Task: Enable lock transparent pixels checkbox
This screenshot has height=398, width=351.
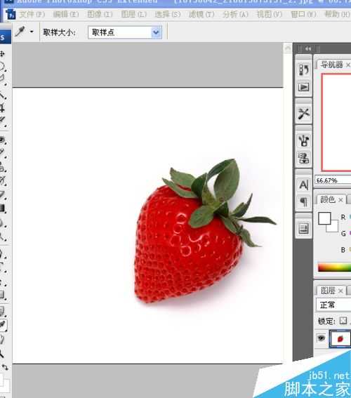Action: coord(343,320)
